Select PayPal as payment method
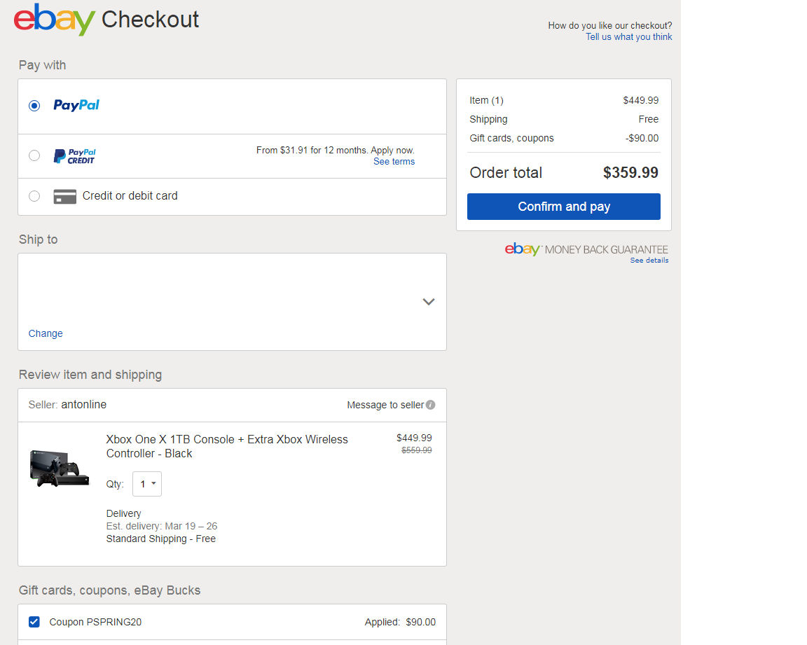The width and height of the screenshot is (807, 645). point(34,105)
